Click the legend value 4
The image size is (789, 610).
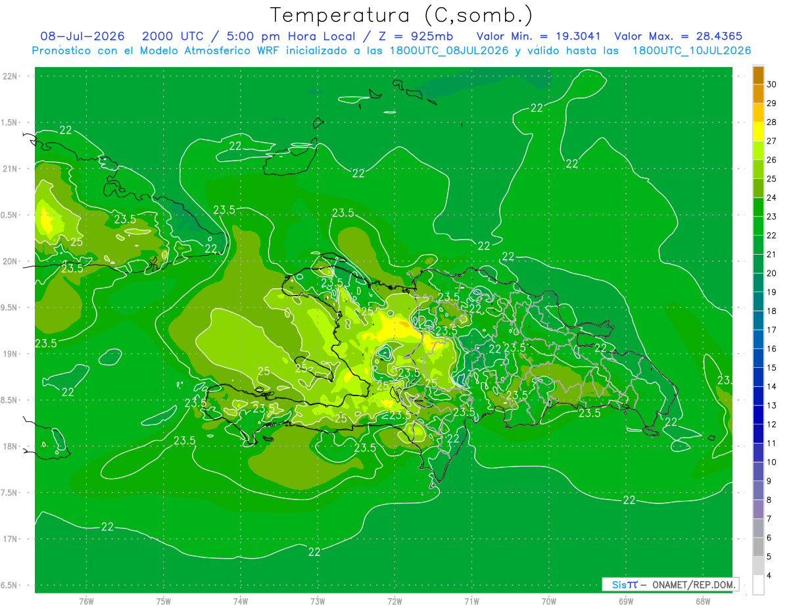coord(769,576)
